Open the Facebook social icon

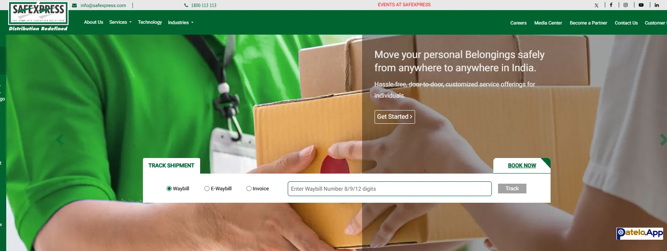[611, 5]
